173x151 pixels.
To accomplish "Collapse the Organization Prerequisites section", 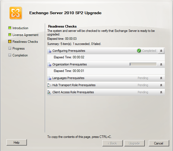I will pos(161,65).
